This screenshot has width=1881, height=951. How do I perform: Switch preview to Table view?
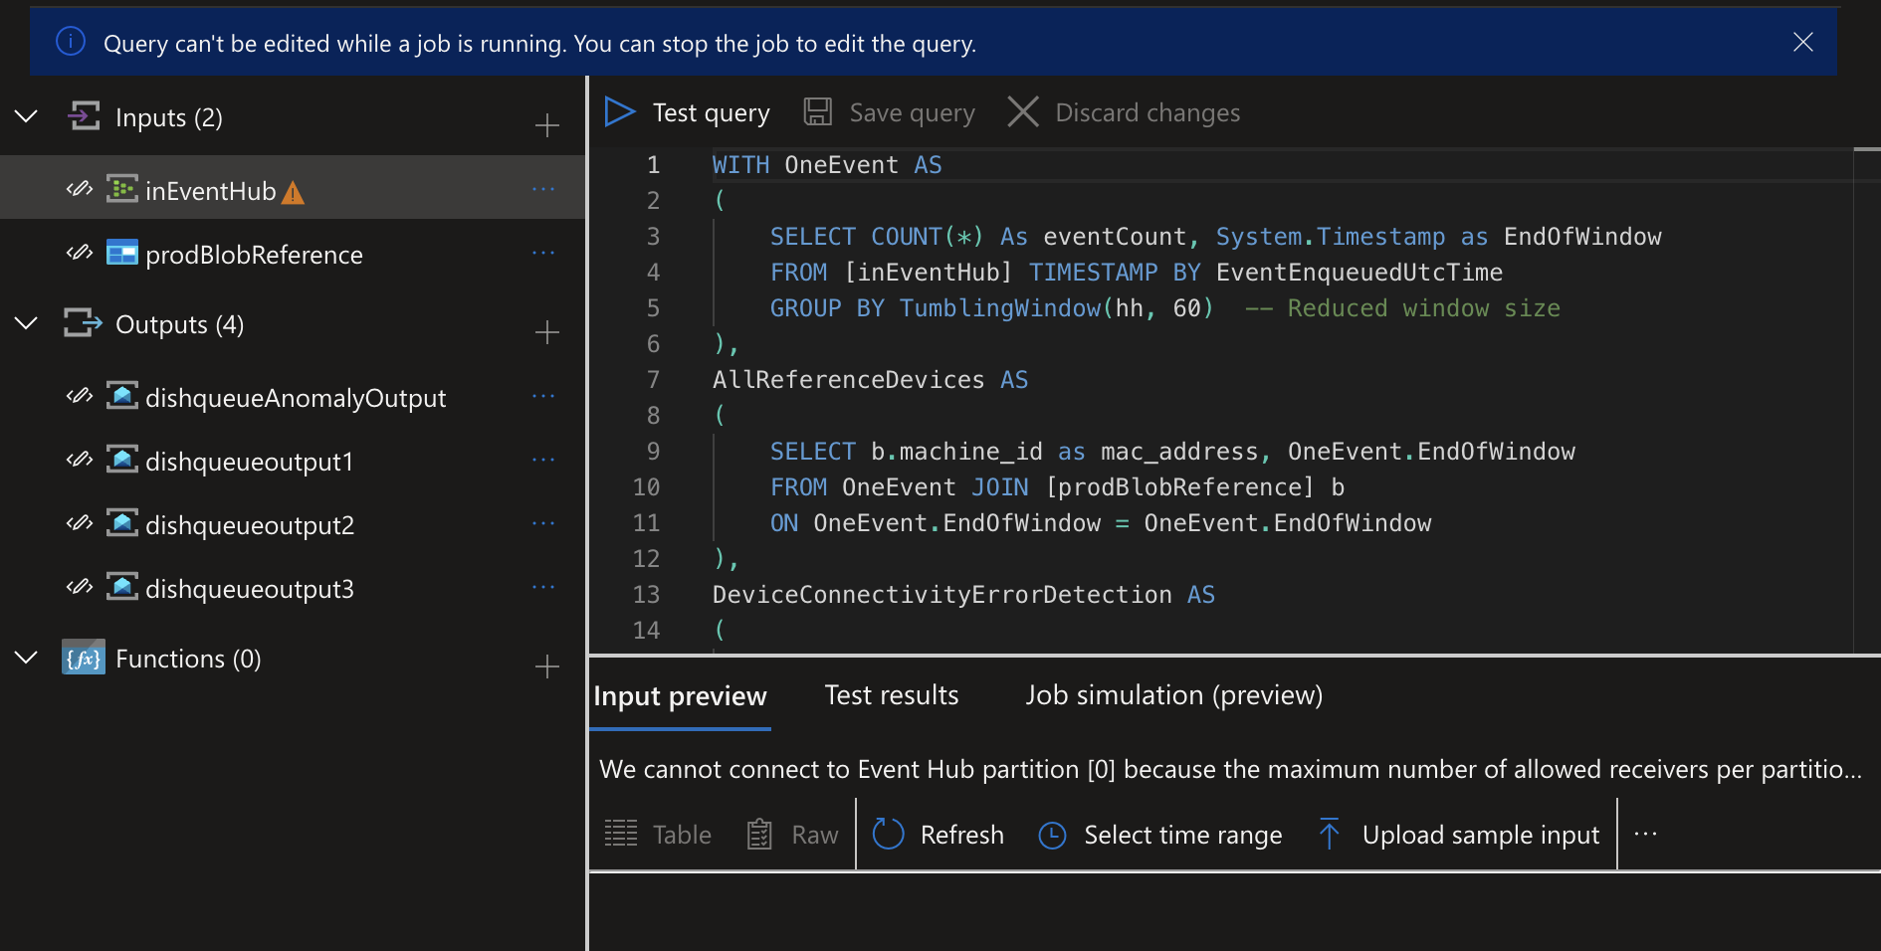pos(659,835)
